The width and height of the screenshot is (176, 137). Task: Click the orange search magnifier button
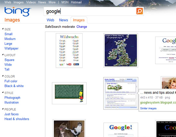point(140,11)
